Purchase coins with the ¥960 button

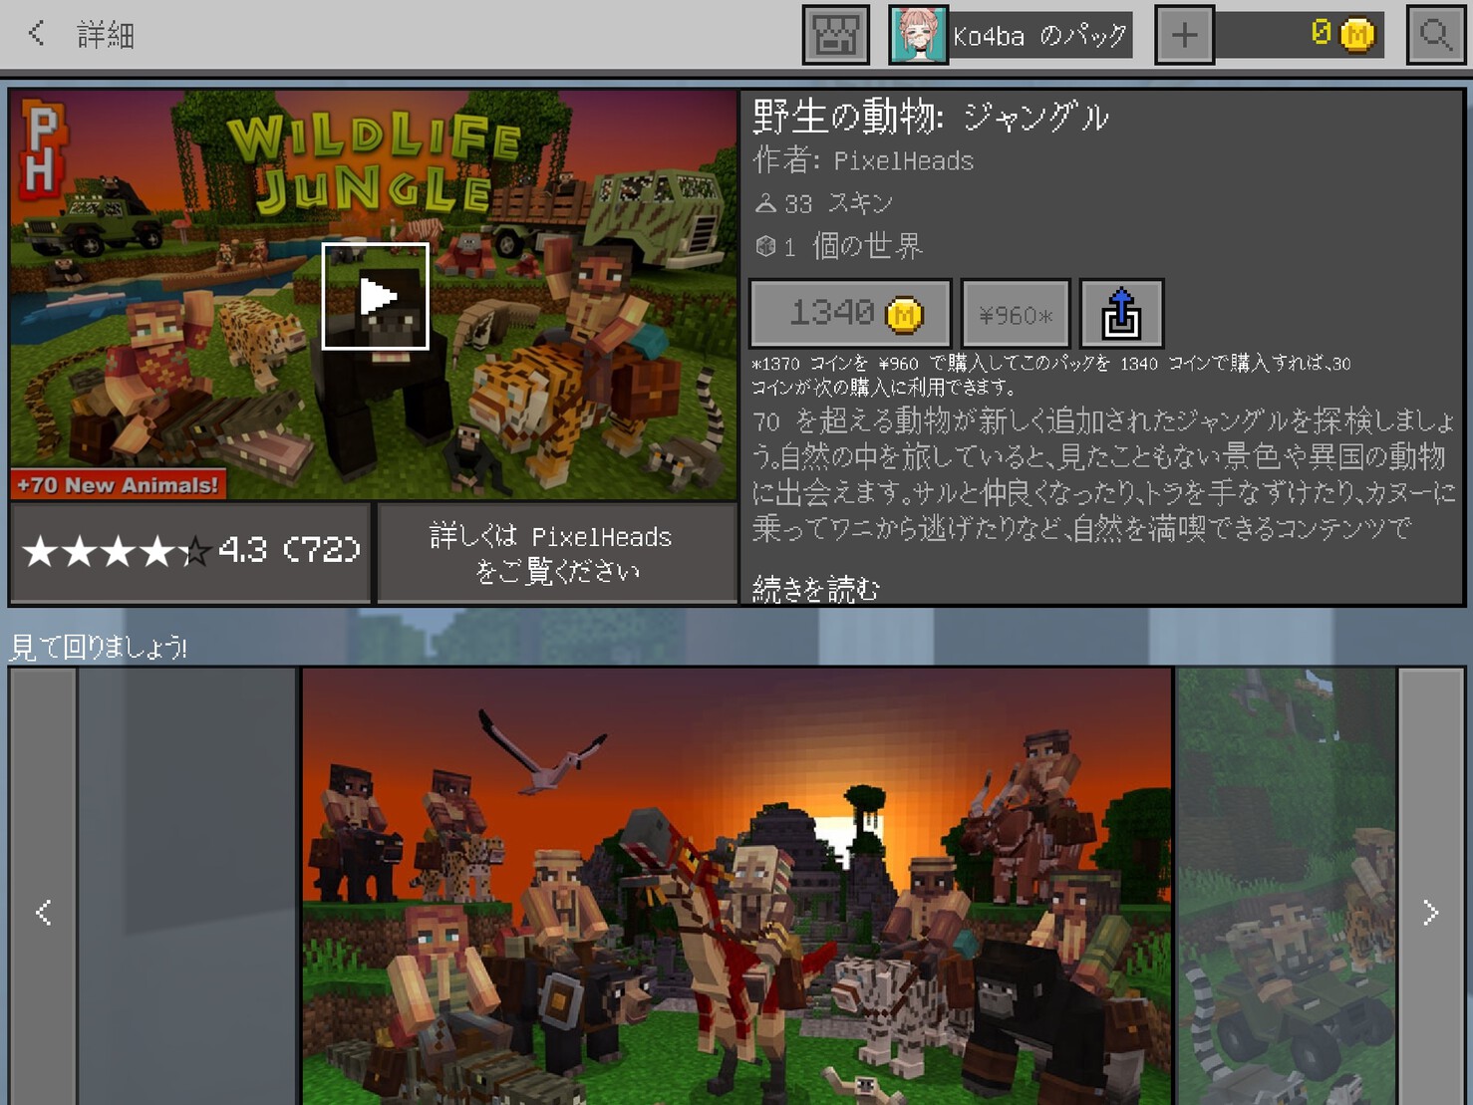(x=1016, y=314)
